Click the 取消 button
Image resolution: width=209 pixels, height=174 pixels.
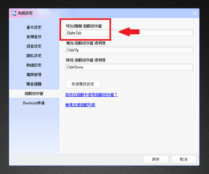pos(184,159)
